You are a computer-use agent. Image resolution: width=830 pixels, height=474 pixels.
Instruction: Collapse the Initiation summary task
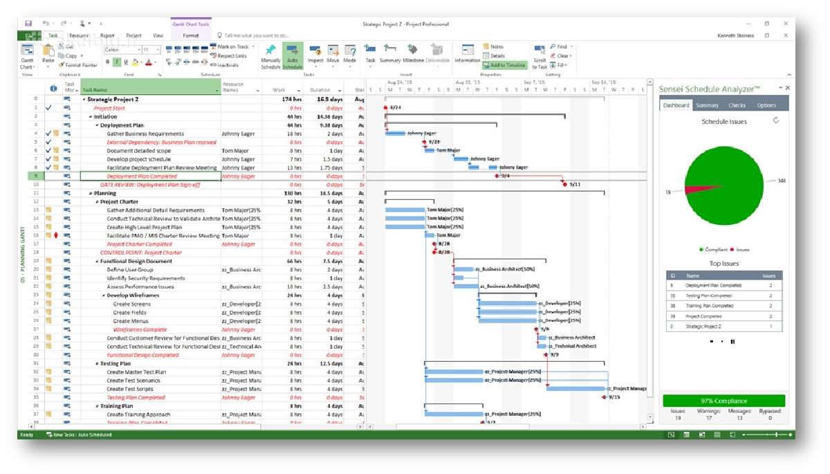pyautogui.click(x=90, y=117)
